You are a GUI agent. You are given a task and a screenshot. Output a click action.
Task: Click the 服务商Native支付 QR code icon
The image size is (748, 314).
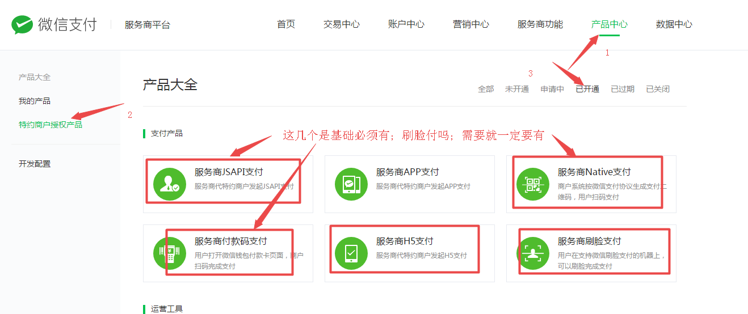pos(533,184)
